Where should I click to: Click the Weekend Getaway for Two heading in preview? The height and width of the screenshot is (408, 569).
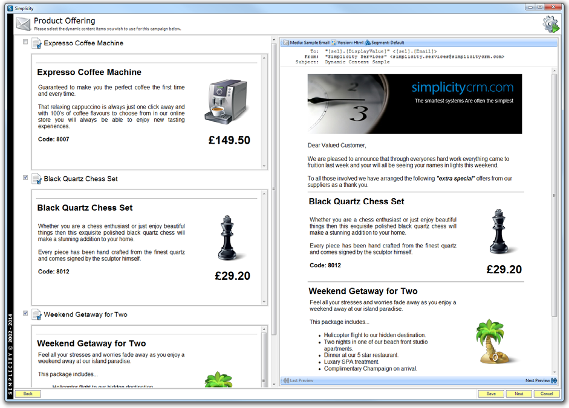click(x=363, y=291)
